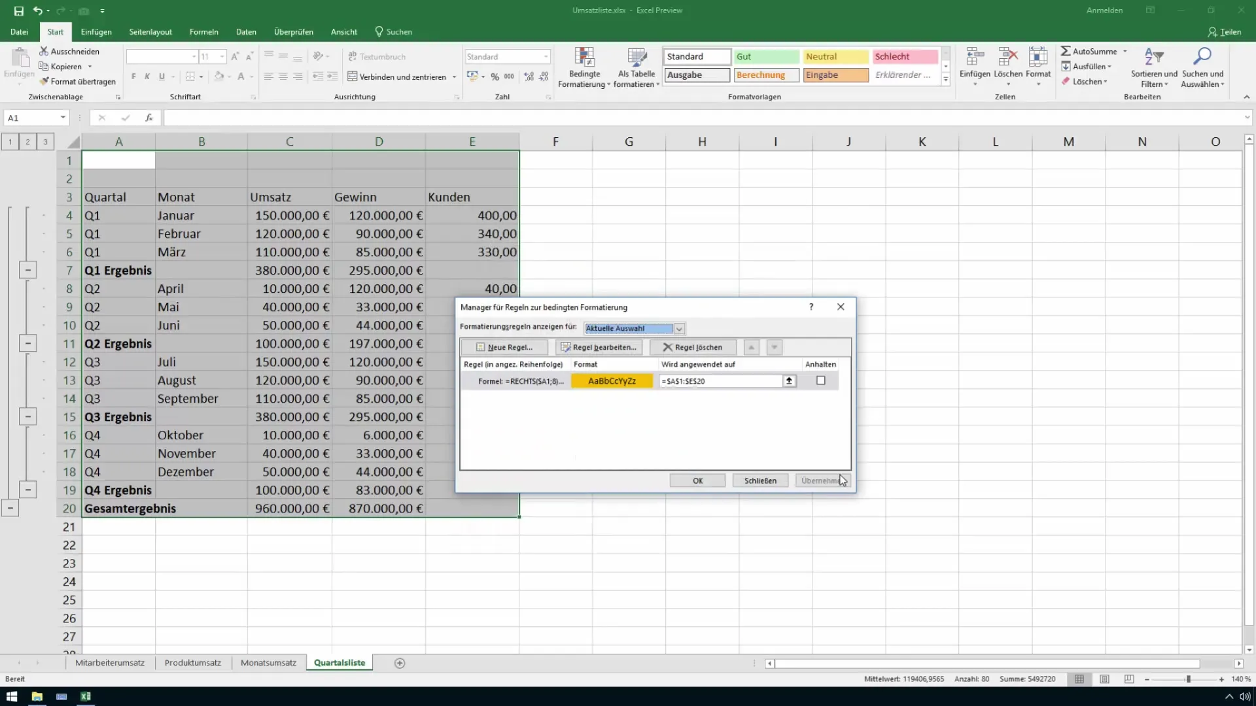This screenshot has width=1256, height=706.
Task: Click the orange AaBbCcYyZz format preview
Action: point(612,381)
